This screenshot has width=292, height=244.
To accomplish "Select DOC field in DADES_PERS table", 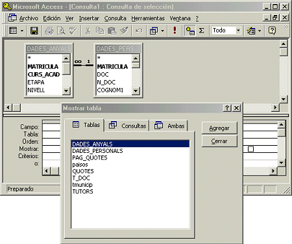I will [x=114, y=74].
